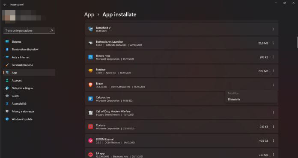Click the Bonjour app icon
The image size is (298, 158).
[91, 71]
